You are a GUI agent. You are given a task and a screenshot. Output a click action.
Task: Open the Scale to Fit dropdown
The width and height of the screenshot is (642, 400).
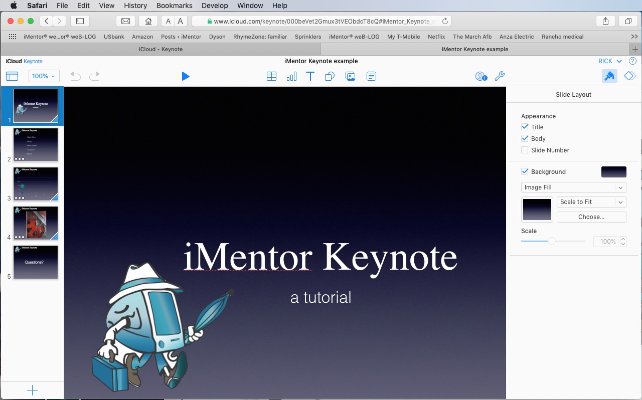coord(591,202)
